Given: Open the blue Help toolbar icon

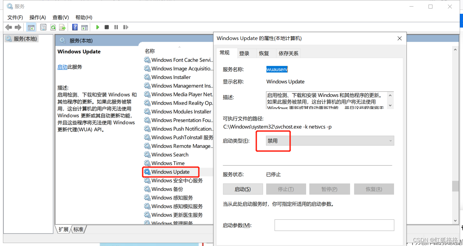Looking at the screenshot, I should click(x=75, y=27).
